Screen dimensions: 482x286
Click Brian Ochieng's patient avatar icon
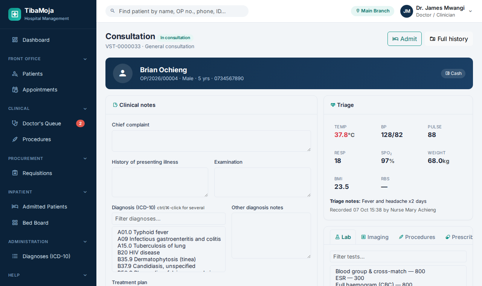pos(123,73)
